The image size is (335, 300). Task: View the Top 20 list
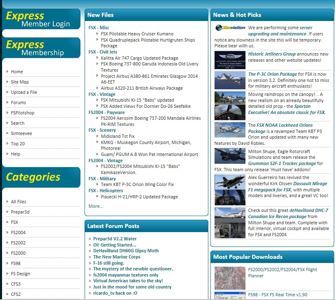click(x=18, y=144)
